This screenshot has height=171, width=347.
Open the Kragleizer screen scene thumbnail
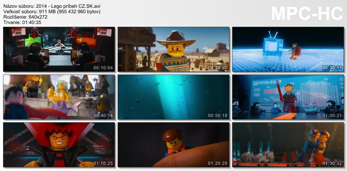(x=288, y=97)
